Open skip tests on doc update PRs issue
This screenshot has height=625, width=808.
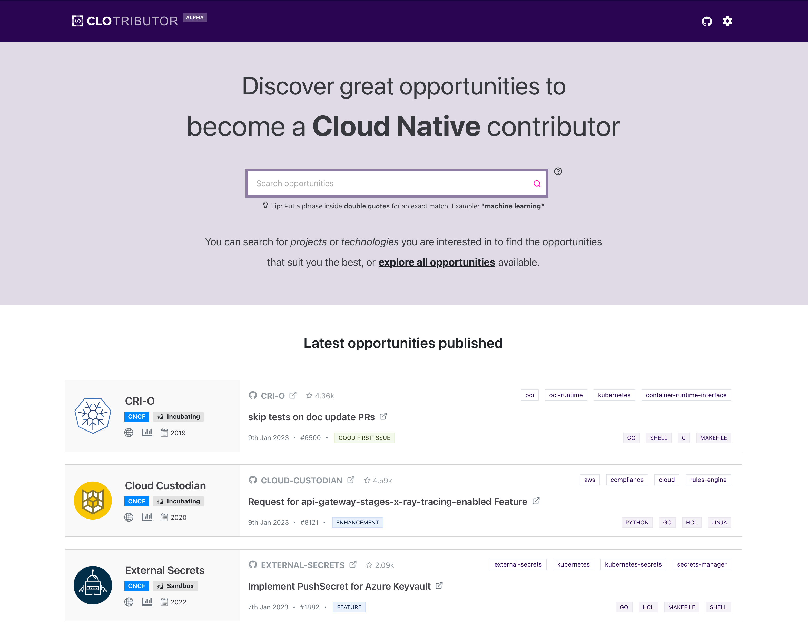311,417
